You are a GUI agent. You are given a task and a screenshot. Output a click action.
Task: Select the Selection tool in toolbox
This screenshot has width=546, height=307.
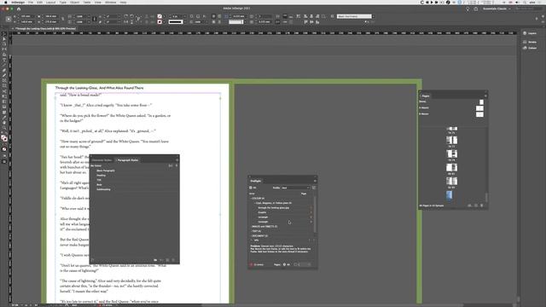(4, 34)
